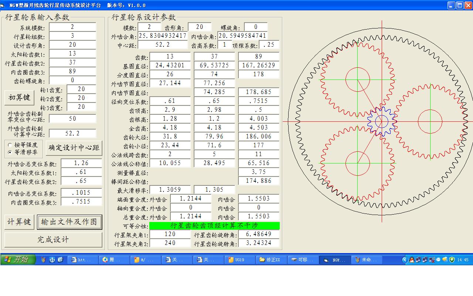Click the 内齿圈齿数3 input field
This screenshot has width=473, height=296.
point(72,71)
